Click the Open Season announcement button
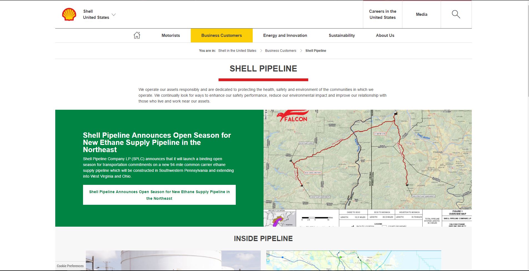Viewport: 529px width, 271px height. click(159, 195)
